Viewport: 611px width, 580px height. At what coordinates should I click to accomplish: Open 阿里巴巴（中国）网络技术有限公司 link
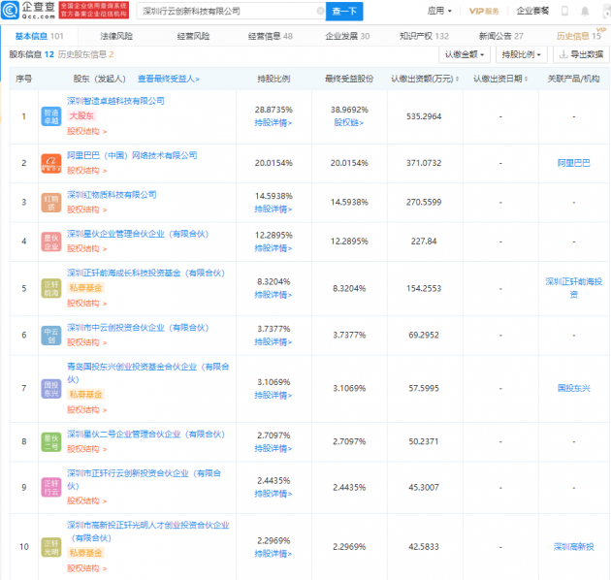[x=132, y=155]
